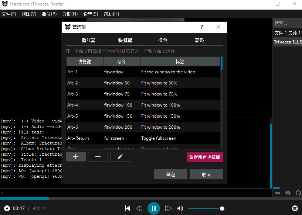Image resolution: width=302 pixels, height=215 pixels.
Task: Toggle the crossed-eye icon in playlist panel
Action: click(288, 193)
